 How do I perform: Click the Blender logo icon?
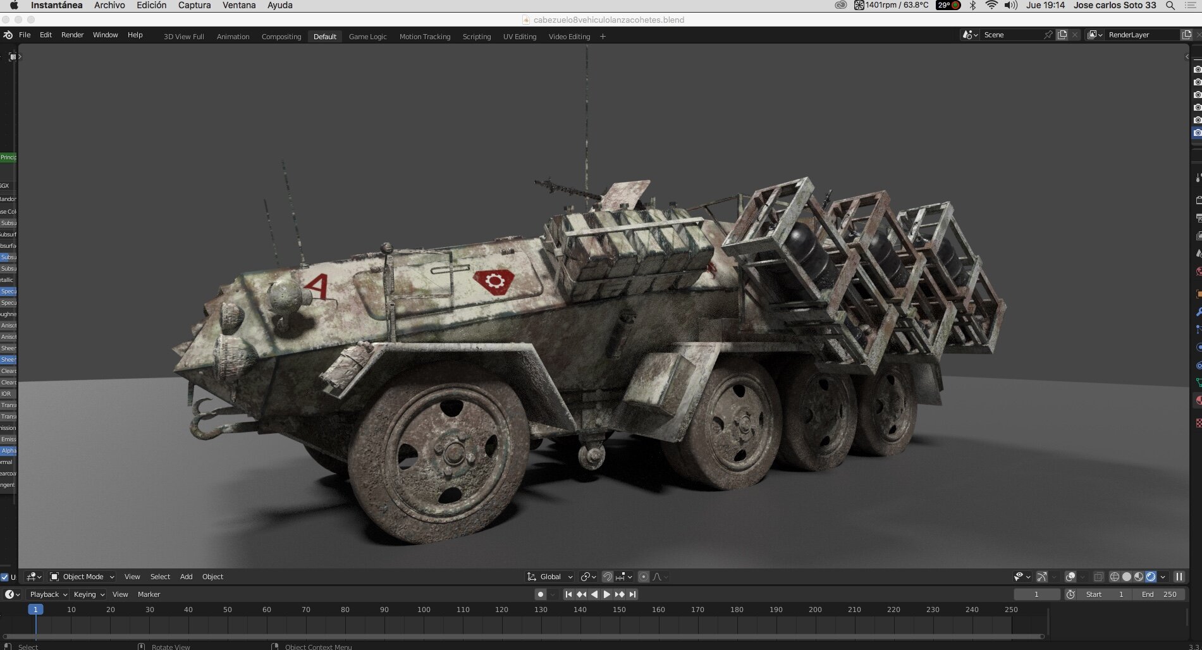click(8, 35)
